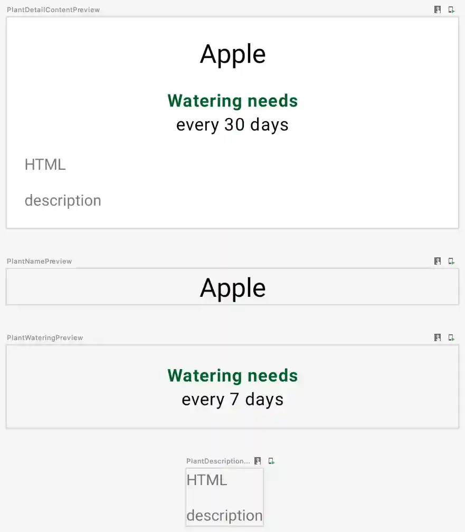Run PlantNamePreview on device
The width and height of the screenshot is (465, 532).
click(x=451, y=261)
